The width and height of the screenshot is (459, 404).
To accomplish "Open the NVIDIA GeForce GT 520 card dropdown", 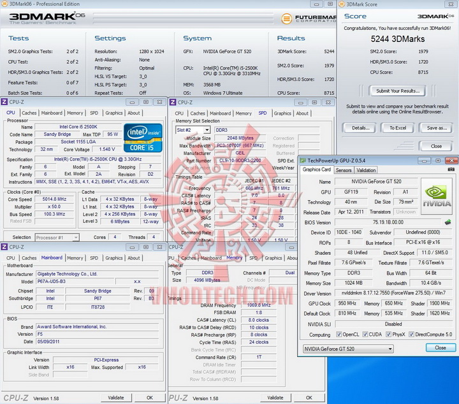I will 348,349.
